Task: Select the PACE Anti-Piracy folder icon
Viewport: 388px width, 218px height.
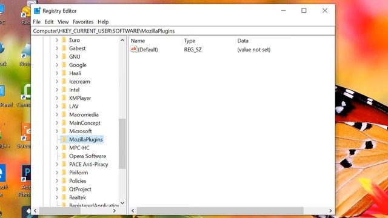Action: 64,164
